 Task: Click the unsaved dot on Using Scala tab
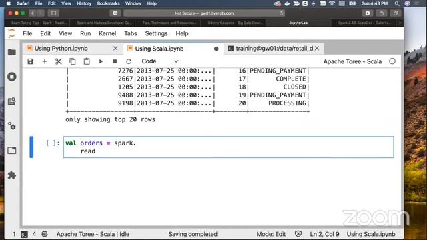(x=216, y=49)
